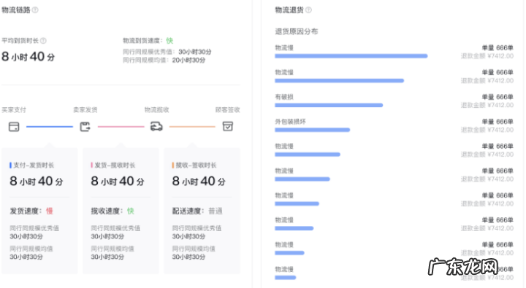
Task: Click the help icon beside 平均到货时长
Action: click(x=43, y=41)
